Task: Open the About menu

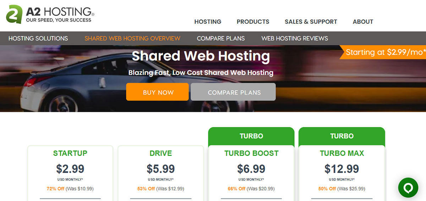Action: (x=363, y=22)
